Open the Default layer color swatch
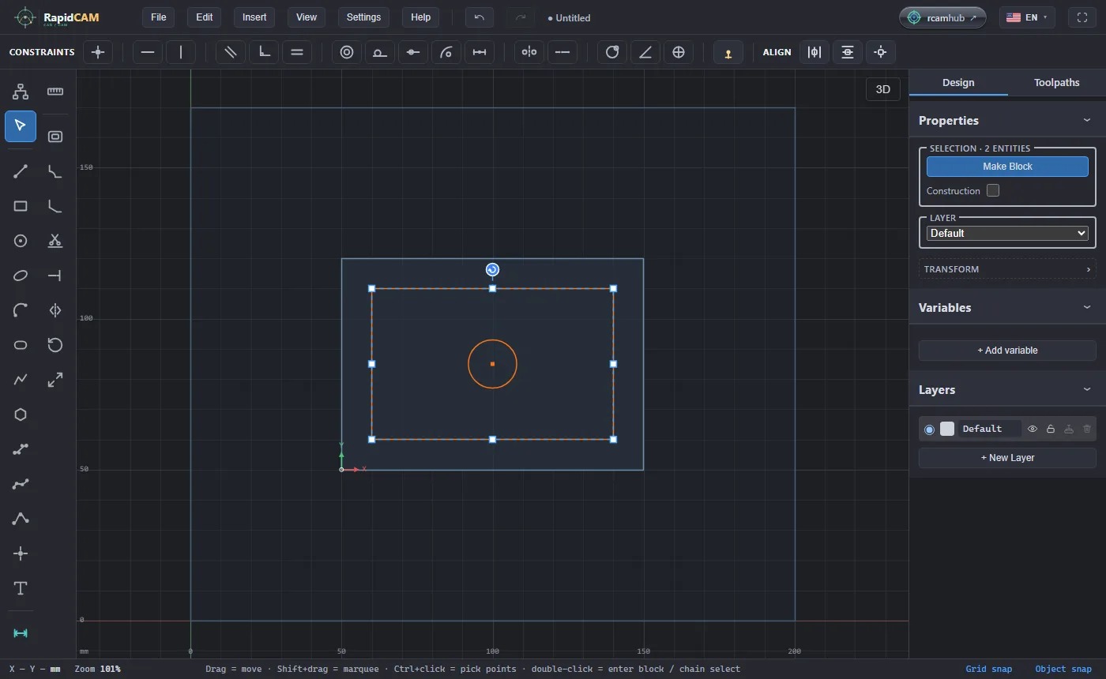 [x=947, y=429]
